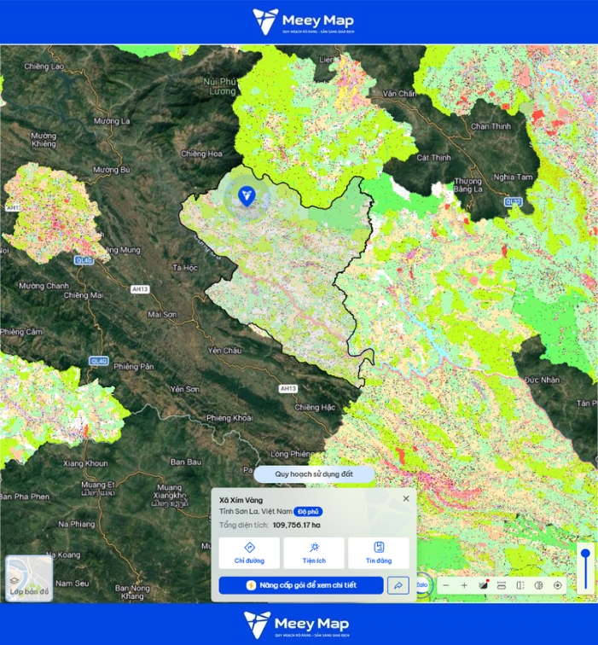The image size is (598, 645).
Task: Toggle the stacked panel layout icon
Action: tap(502, 585)
